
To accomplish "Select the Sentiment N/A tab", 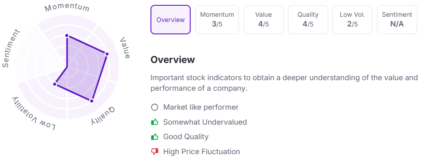I will coord(397,19).
